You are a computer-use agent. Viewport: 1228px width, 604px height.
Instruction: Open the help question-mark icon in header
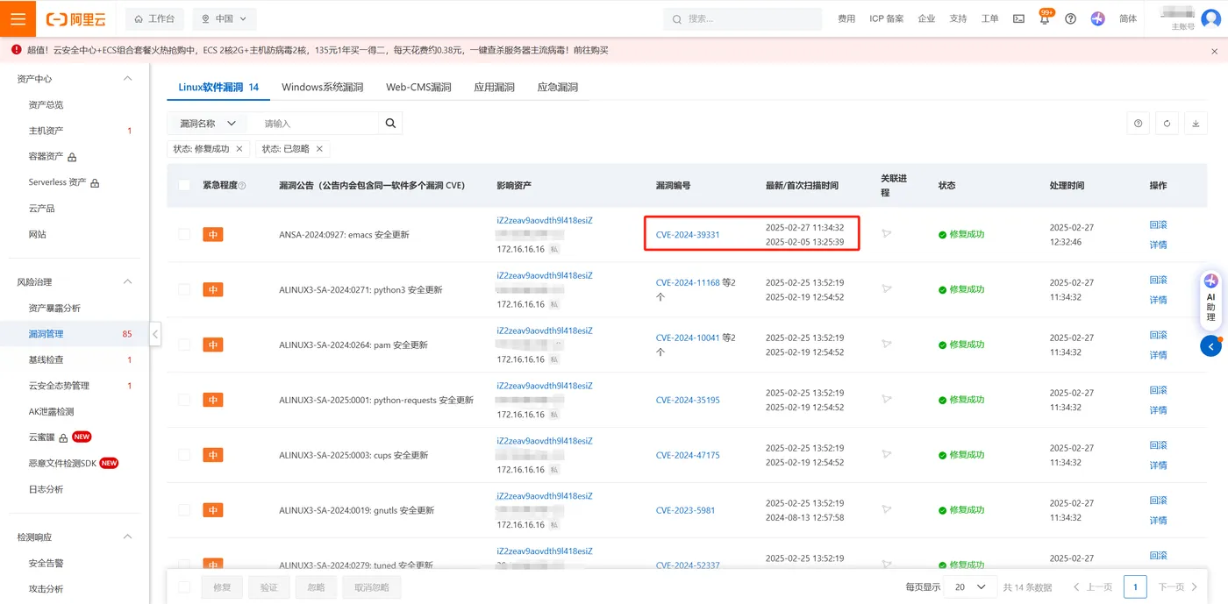[1070, 18]
